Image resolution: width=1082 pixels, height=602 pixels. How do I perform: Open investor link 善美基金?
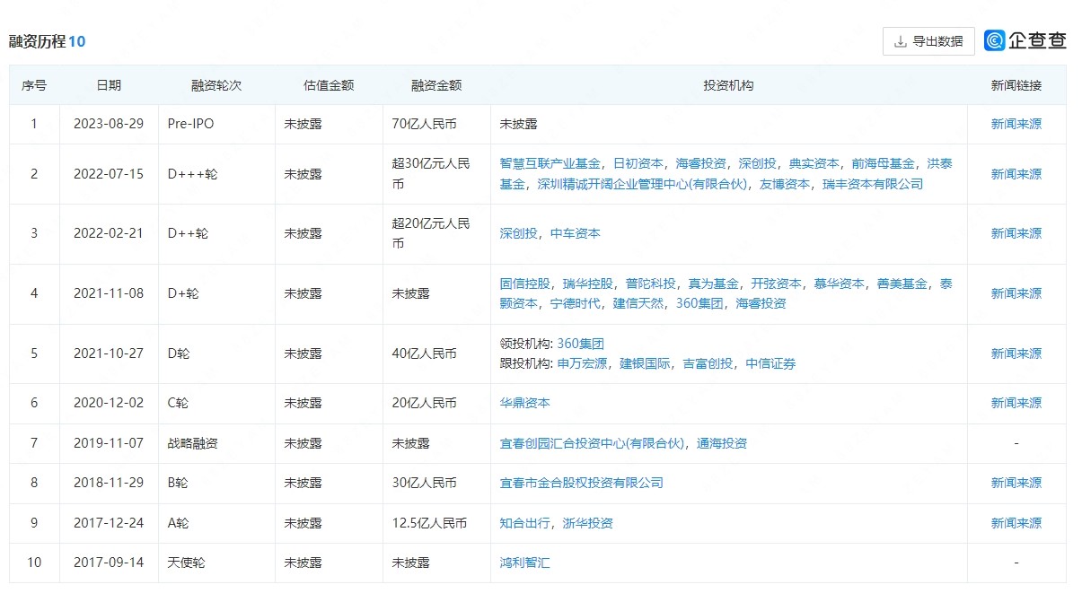click(902, 284)
